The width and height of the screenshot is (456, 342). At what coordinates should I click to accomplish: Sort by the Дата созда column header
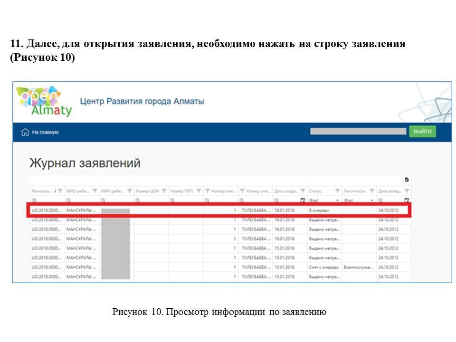[x=286, y=191]
